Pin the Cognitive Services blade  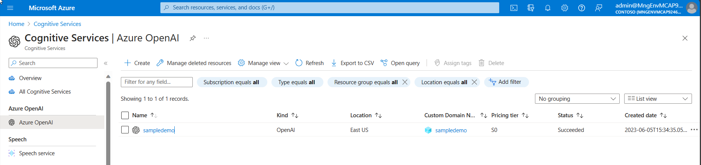(x=192, y=38)
